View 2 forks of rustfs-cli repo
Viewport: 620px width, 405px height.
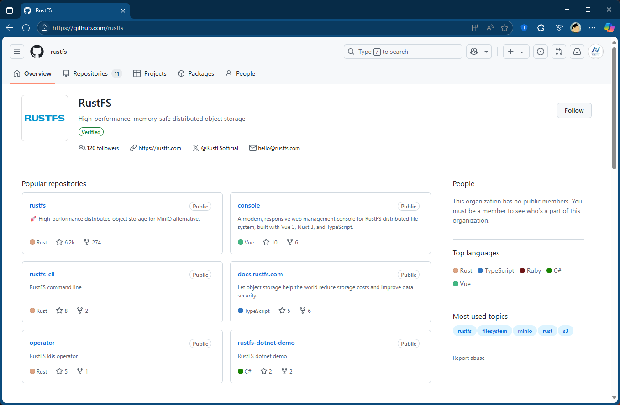(83, 311)
